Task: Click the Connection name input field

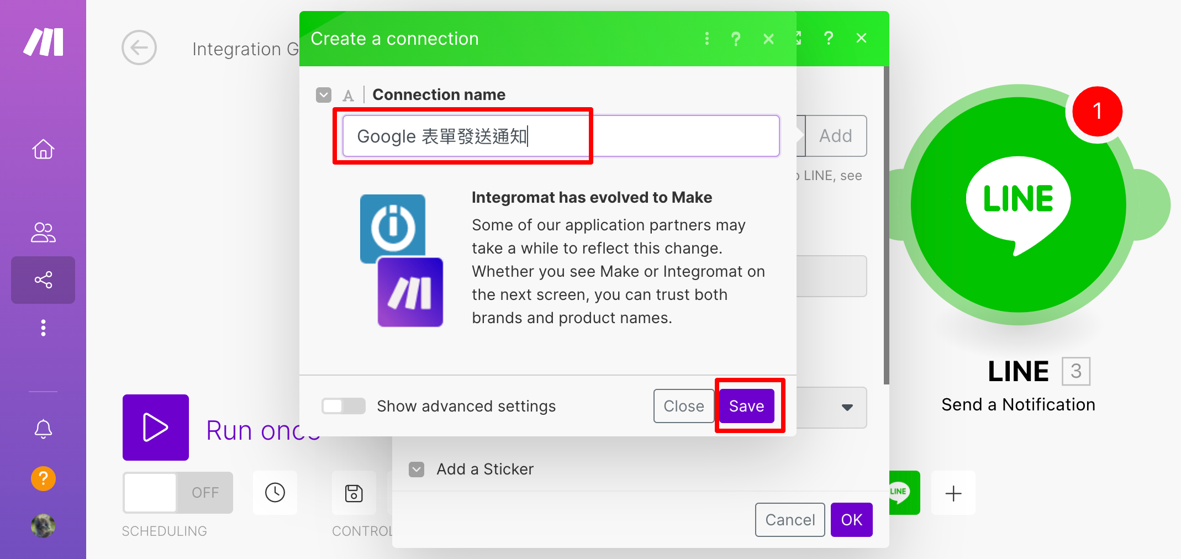Action: pos(561,136)
